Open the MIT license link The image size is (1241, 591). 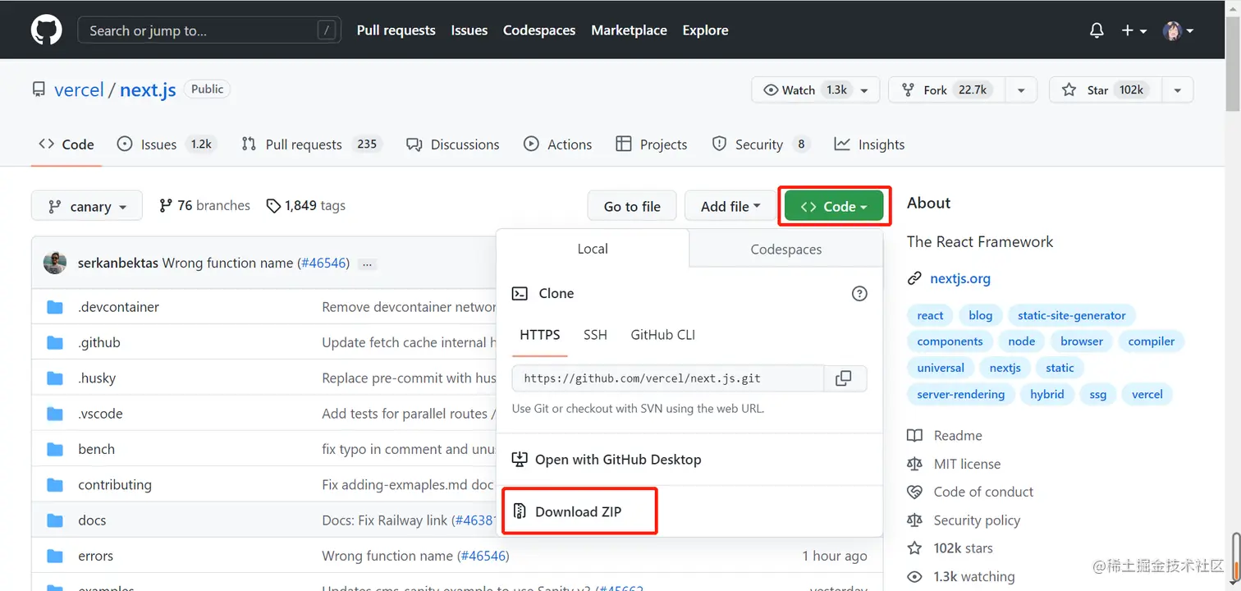click(967, 464)
